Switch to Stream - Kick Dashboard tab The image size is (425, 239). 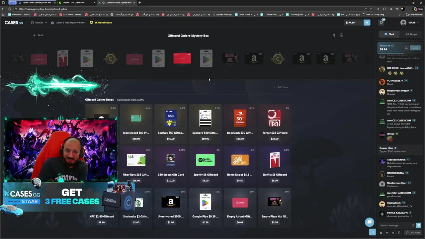pyautogui.click(x=75, y=3)
